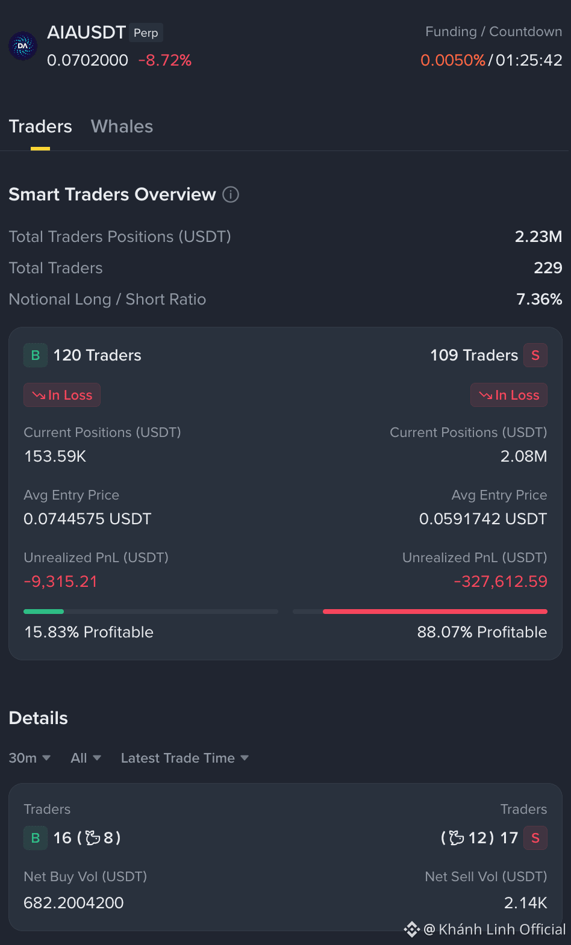Tap the AIAUSDT coin logo icon

tap(23, 46)
